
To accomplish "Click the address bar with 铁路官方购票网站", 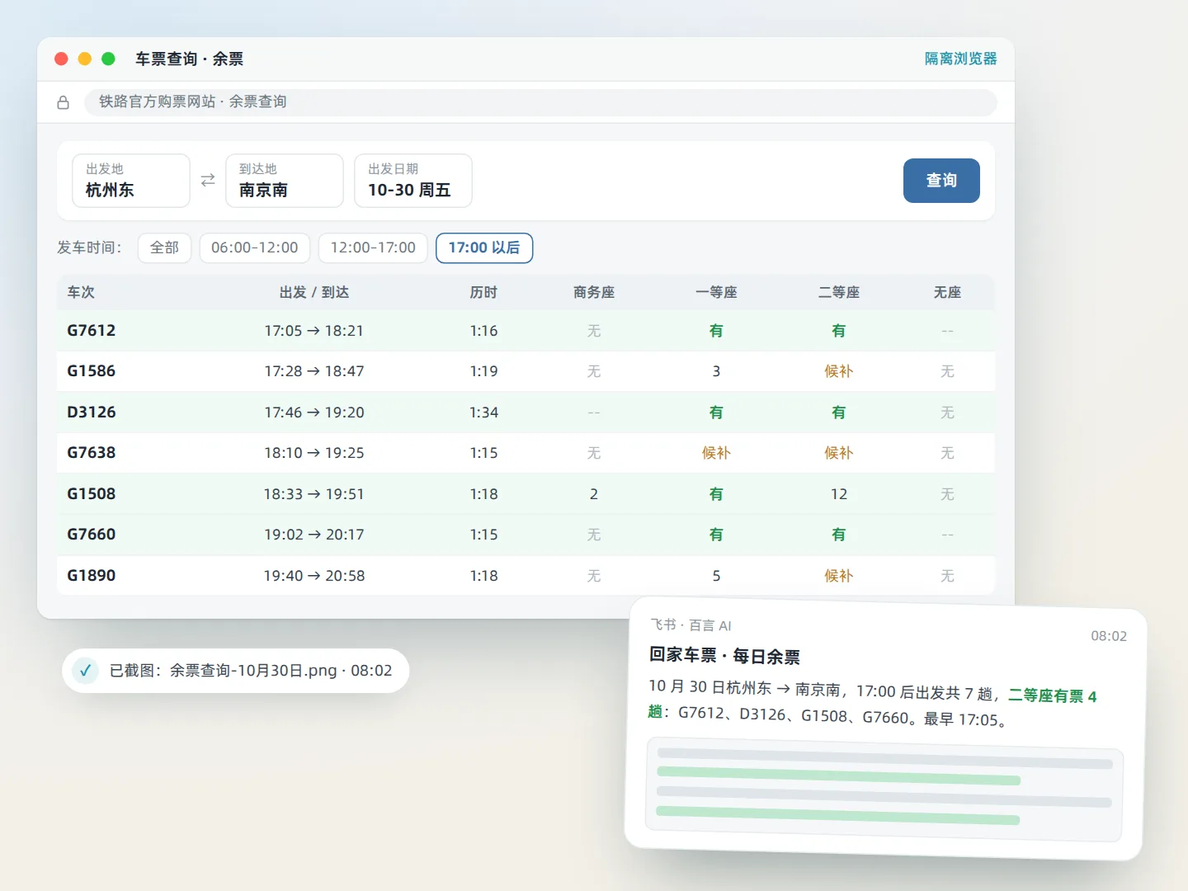I will click(540, 102).
